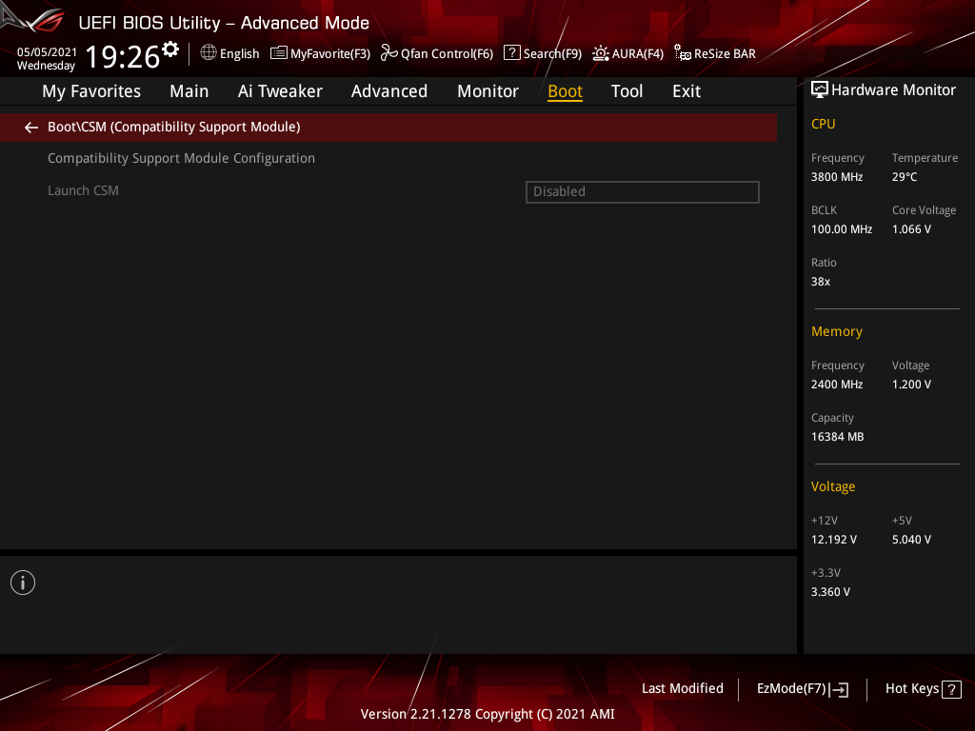
Task: Click Version 2.21.1278 copyright text
Action: click(x=487, y=714)
